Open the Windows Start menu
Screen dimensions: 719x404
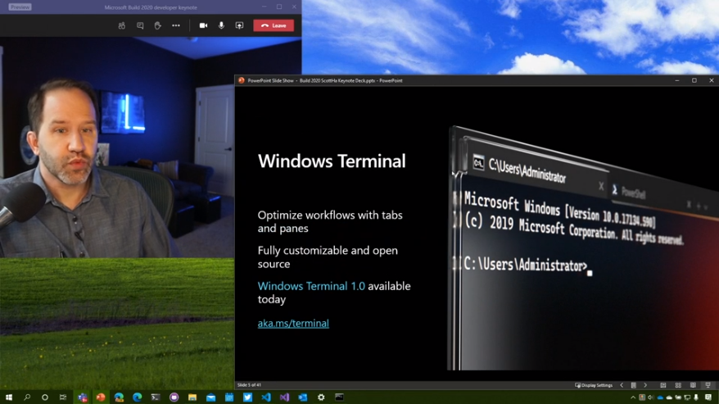coord(9,397)
